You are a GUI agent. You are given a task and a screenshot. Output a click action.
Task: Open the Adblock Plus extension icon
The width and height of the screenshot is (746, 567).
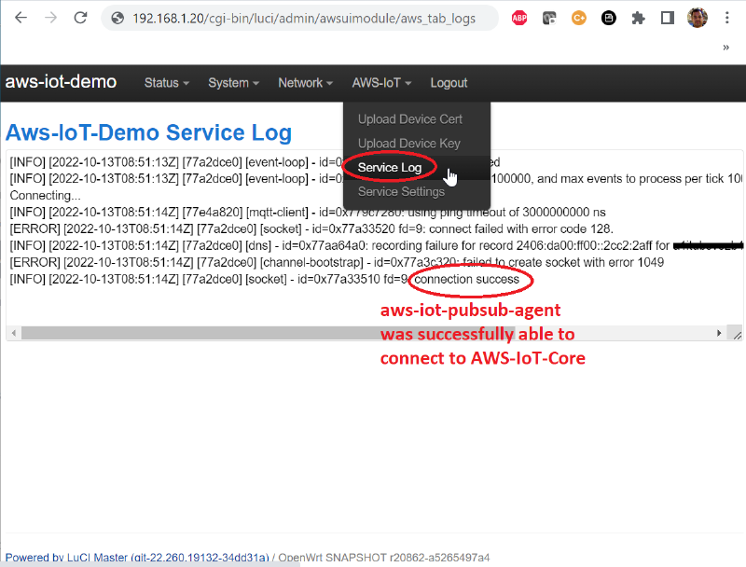click(518, 18)
